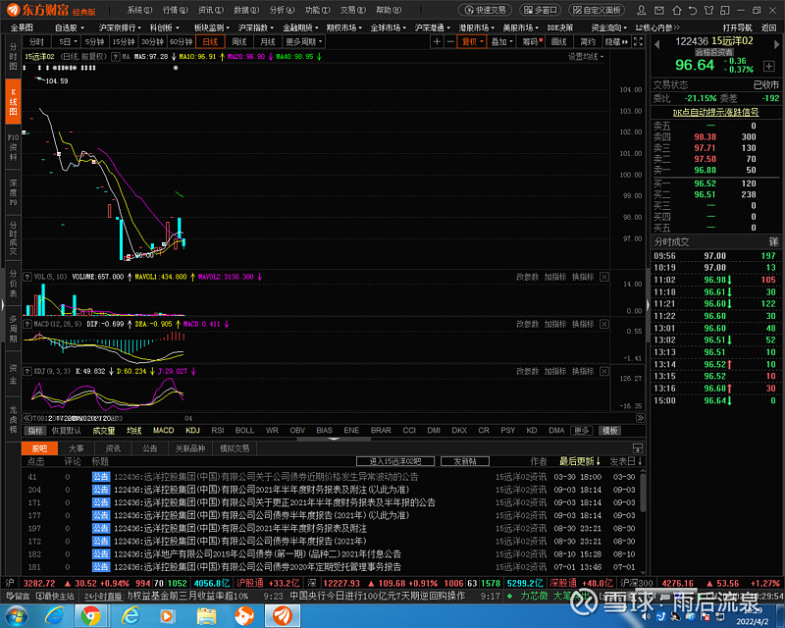
Task: Click the zoom in plus chart button
Action: (437, 41)
